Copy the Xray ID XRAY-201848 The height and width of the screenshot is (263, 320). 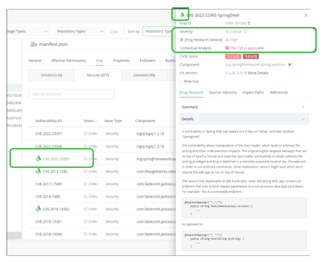[249, 23]
